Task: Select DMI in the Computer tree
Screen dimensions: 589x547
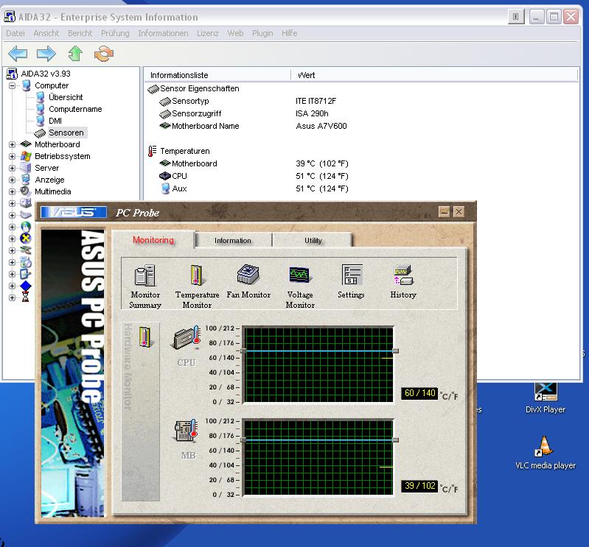Action: pos(55,121)
